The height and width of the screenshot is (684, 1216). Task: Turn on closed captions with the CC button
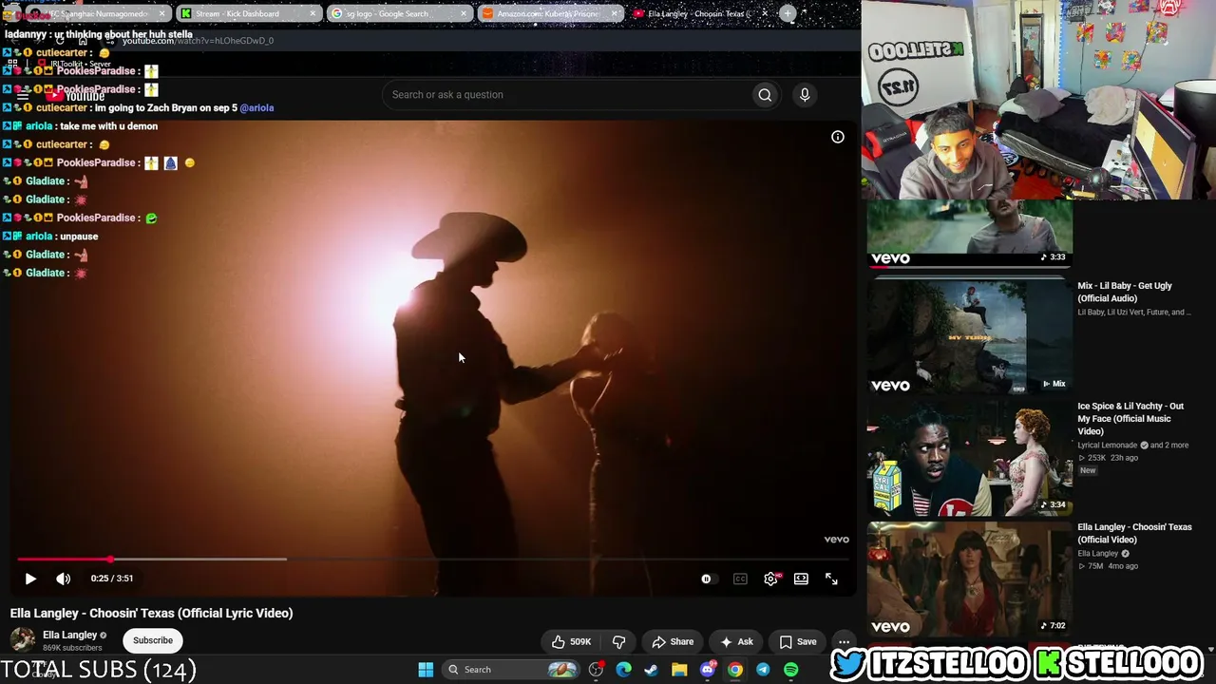click(x=740, y=579)
